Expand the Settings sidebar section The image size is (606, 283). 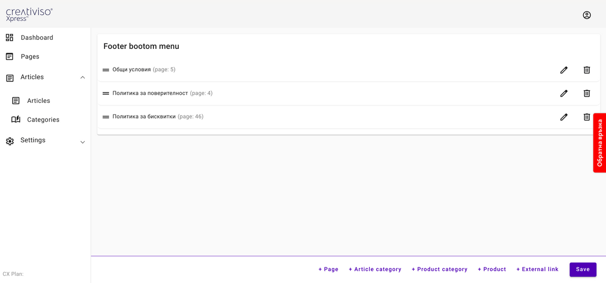[x=83, y=142]
